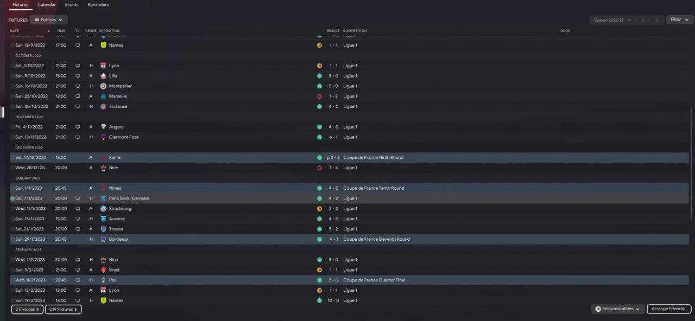Screen dimensions: 695x321
Task: Click the Paris Saint-Germain club badge
Action: [103, 198]
